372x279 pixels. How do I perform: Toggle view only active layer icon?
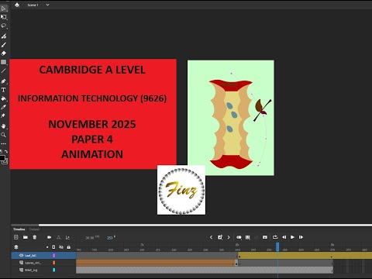click(16, 247)
